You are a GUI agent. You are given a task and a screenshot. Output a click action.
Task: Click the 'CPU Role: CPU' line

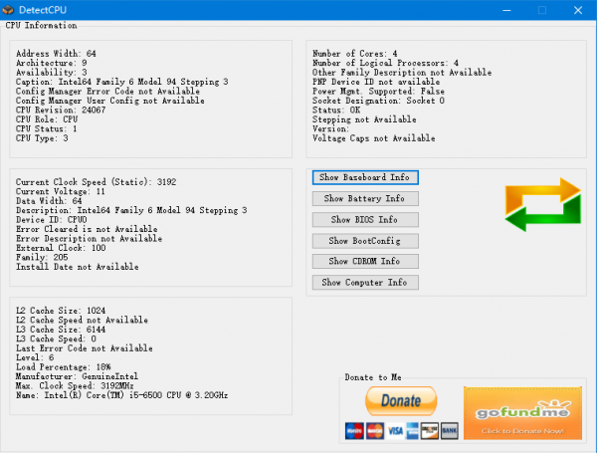(47, 119)
